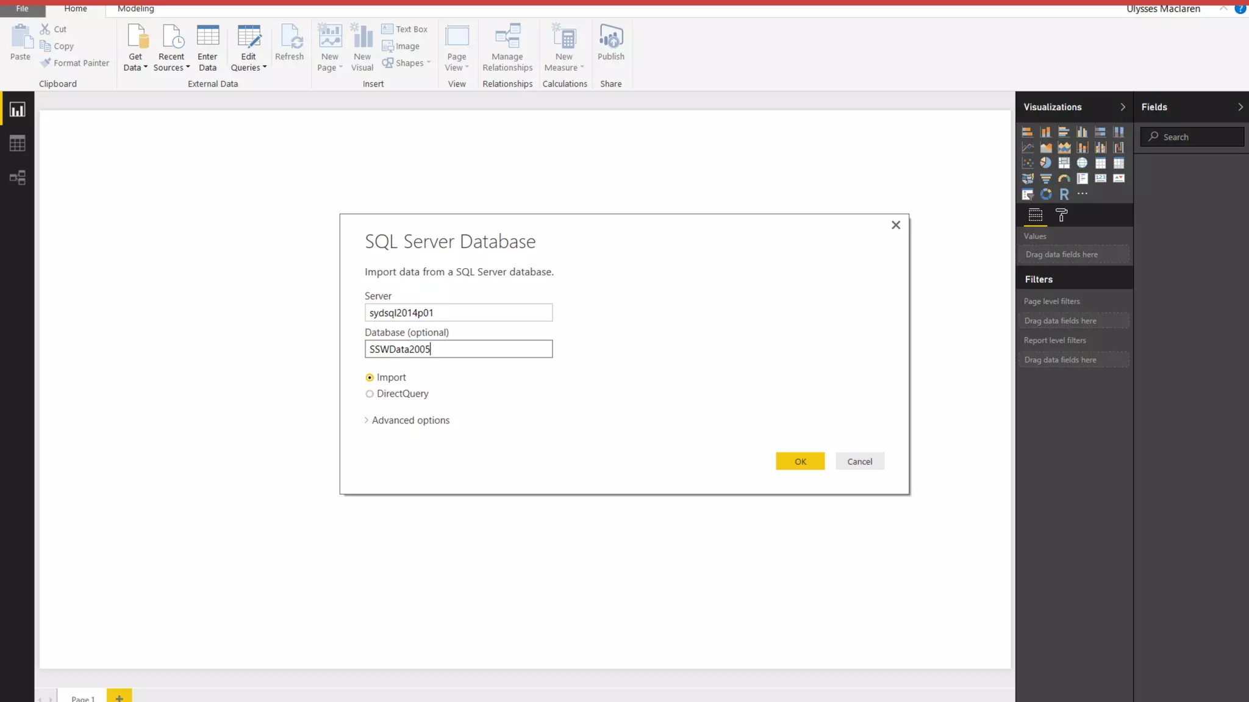Viewport: 1249px width, 702px height.
Task: Click the Get Data icon
Action: (x=137, y=38)
